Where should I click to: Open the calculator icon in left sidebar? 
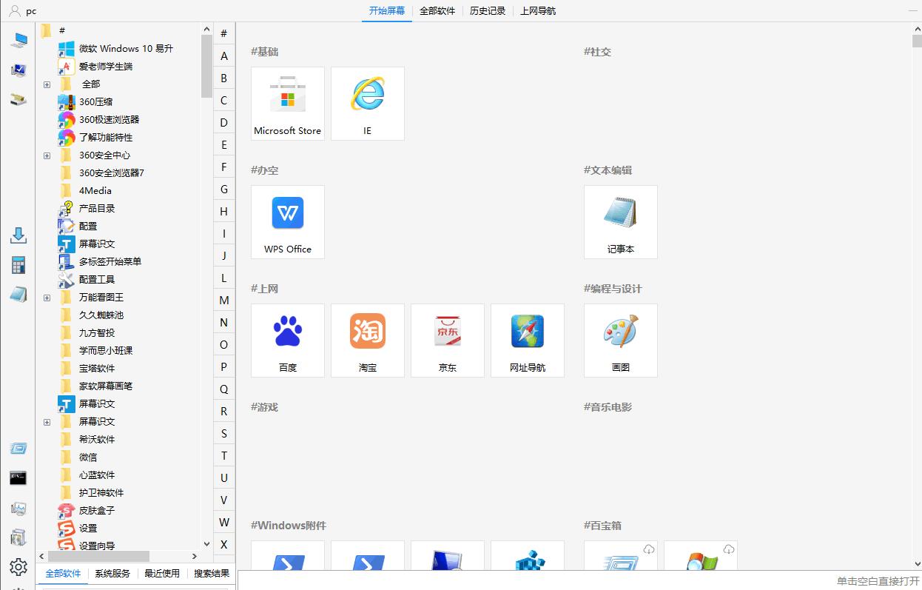[18, 265]
